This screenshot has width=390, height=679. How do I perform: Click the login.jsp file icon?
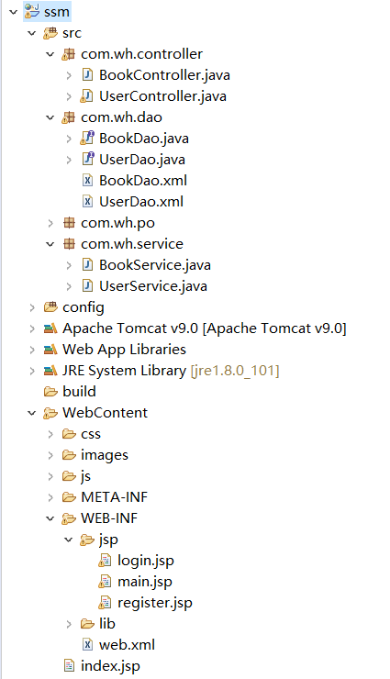coord(106,561)
